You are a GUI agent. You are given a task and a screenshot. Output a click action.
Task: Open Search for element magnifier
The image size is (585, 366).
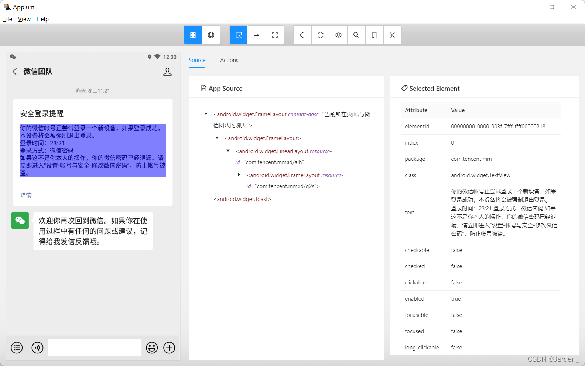(356, 35)
